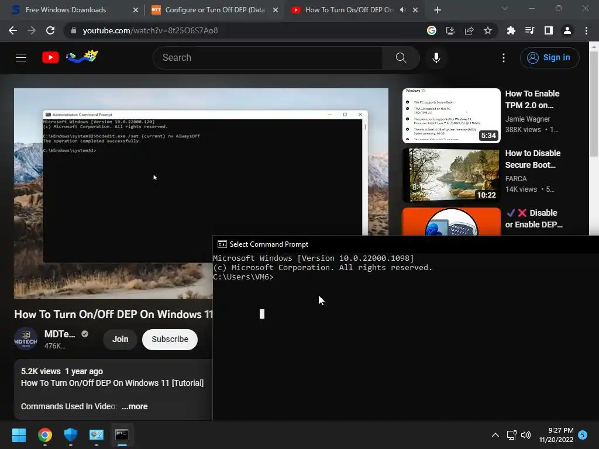Click the install app icon in address bar
This screenshot has width=599, height=449.
(450, 30)
